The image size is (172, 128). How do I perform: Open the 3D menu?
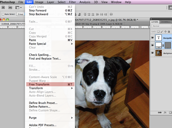click(x=96, y=2)
